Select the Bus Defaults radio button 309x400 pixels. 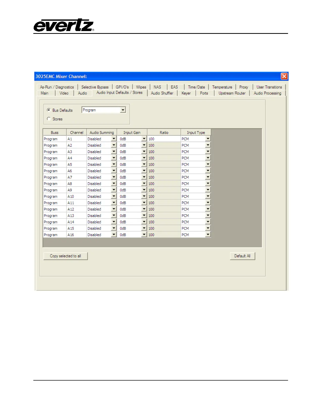tap(49, 110)
